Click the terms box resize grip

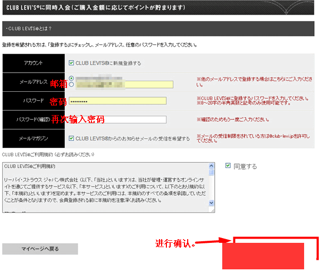point(212,210)
